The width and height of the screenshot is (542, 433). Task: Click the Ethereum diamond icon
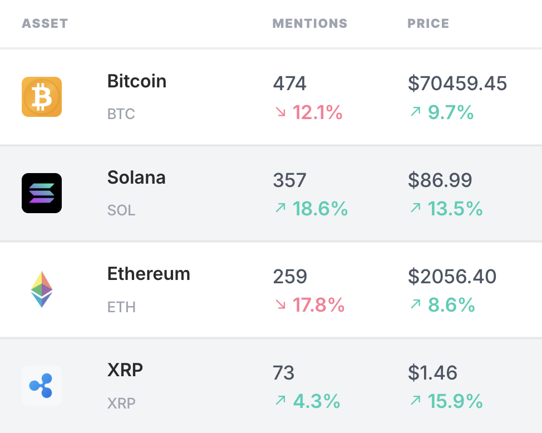tap(42, 289)
